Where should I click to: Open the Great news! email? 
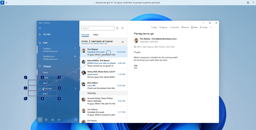tap(103, 74)
